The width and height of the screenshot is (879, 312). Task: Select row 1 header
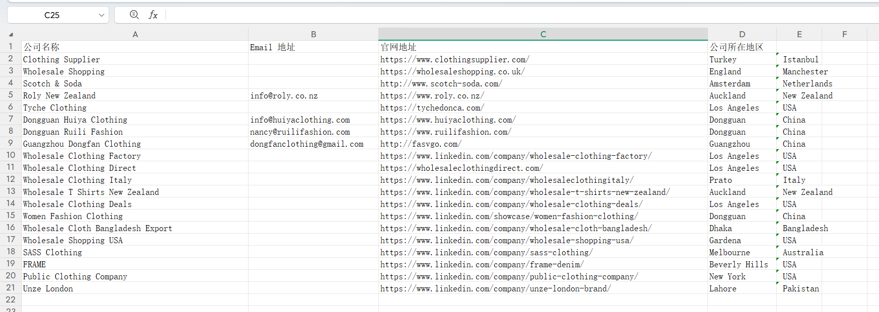click(x=11, y=47)
